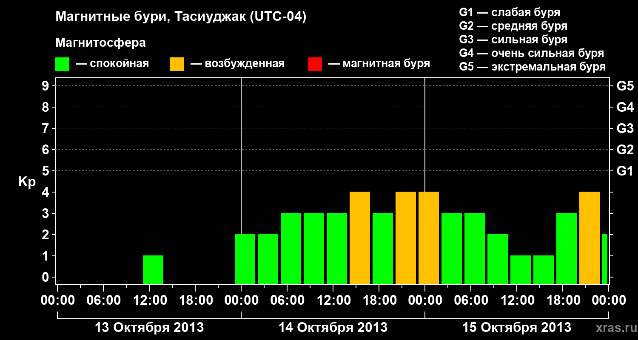638x340 pixels.
Task: Click the orange 'возбужденная' legend swatch
Action: click(177, 64)
